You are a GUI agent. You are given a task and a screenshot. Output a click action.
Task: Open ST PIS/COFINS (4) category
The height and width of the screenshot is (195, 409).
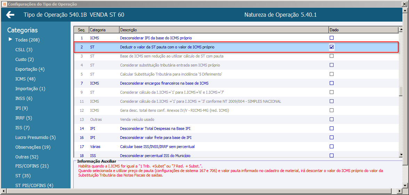pyautogui.click(x=34, y=185)
